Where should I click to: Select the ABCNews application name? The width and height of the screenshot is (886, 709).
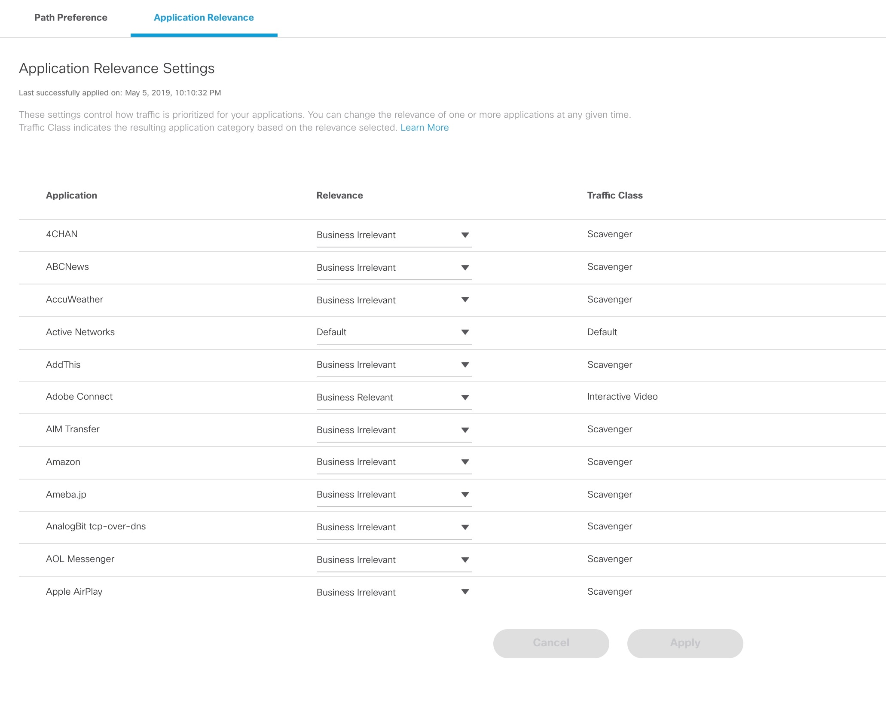click(x=67, y=267)
